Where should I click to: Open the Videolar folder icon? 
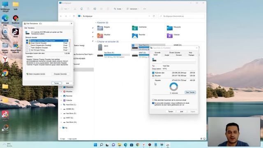pyautogui.click(x=170, y=36)
